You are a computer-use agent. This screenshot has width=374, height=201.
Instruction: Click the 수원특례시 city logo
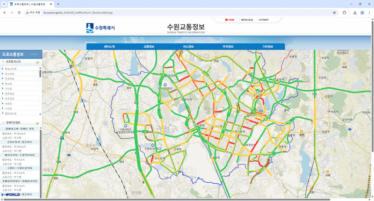tap(101, 28)
